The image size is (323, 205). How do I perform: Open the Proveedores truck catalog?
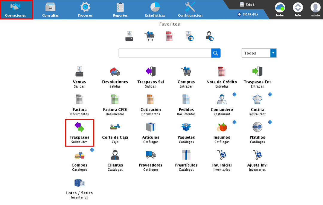tap(150, 155)
